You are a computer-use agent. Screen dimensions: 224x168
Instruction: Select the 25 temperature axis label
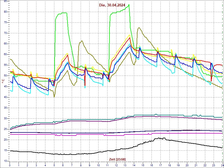pos(5,129)
